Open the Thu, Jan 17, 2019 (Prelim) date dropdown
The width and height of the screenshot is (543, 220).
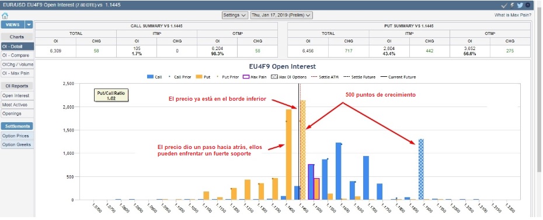pyautogui.click(x=281, y=15)
